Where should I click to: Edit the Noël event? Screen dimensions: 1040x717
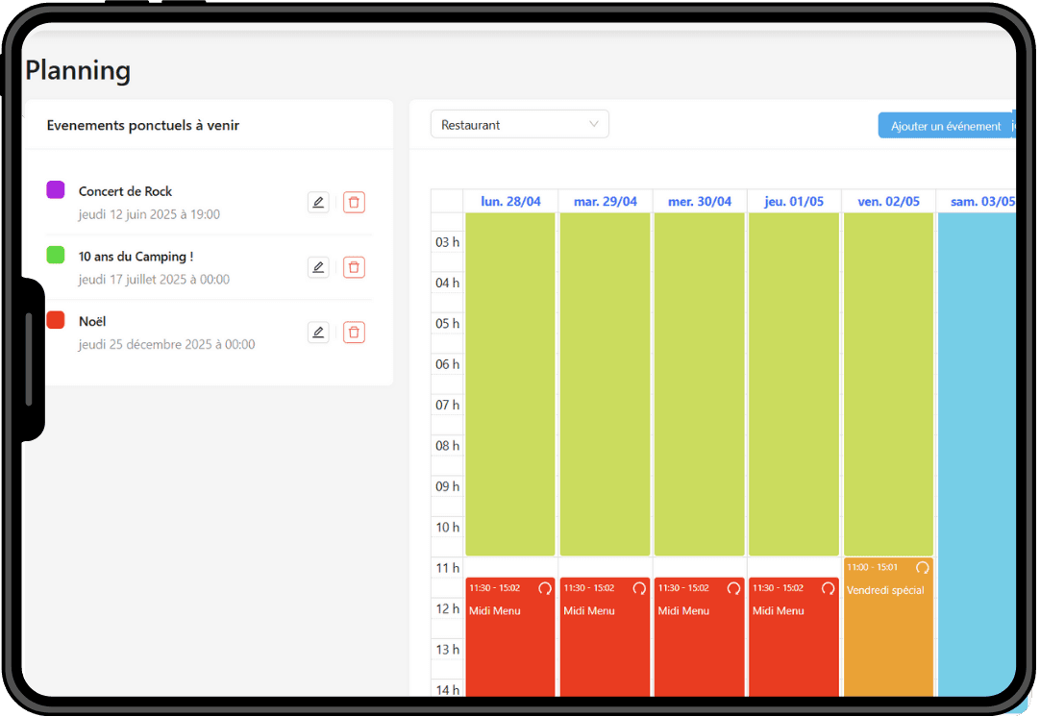tap(318, 333)
